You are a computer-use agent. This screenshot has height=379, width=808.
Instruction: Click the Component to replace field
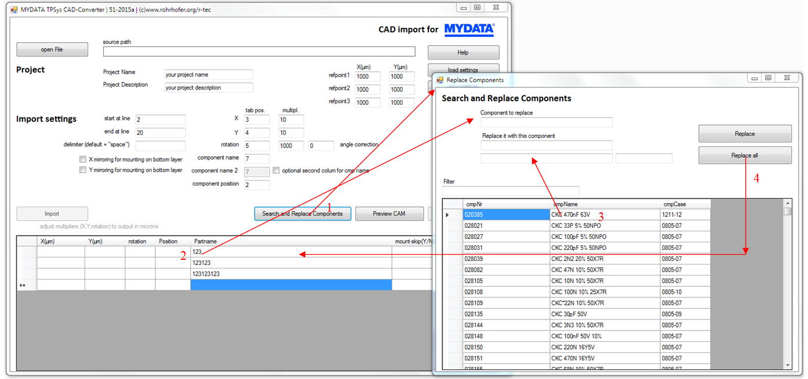(x=547, y=122)
